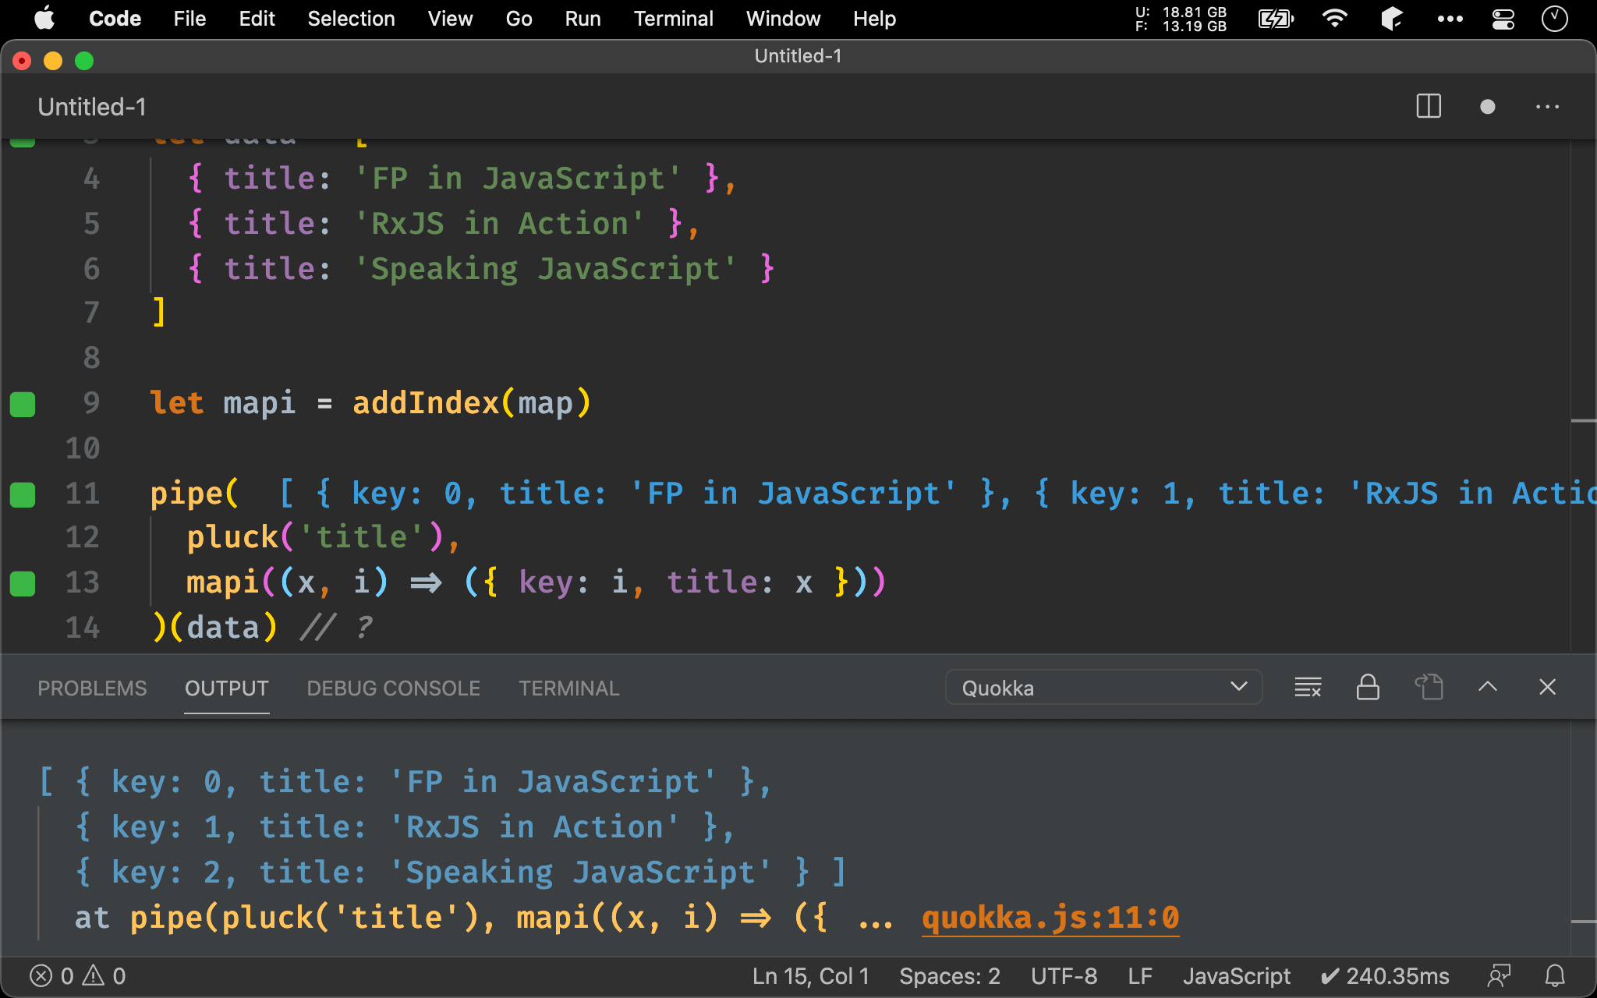Click the clock icon in the menu bar
The width and height of the screenshot is (1597, 998).
[x=1554, y=18]
